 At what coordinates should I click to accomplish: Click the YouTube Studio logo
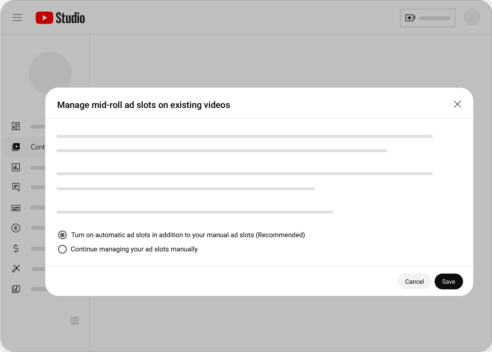click(60, 18)
